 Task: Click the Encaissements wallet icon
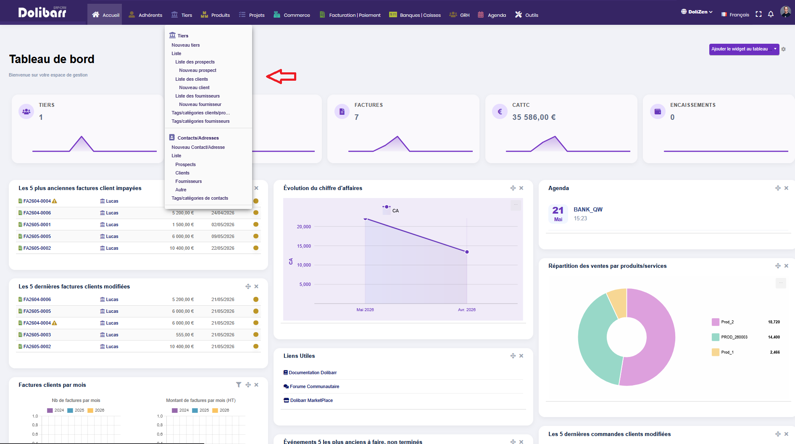coord(658,111)
